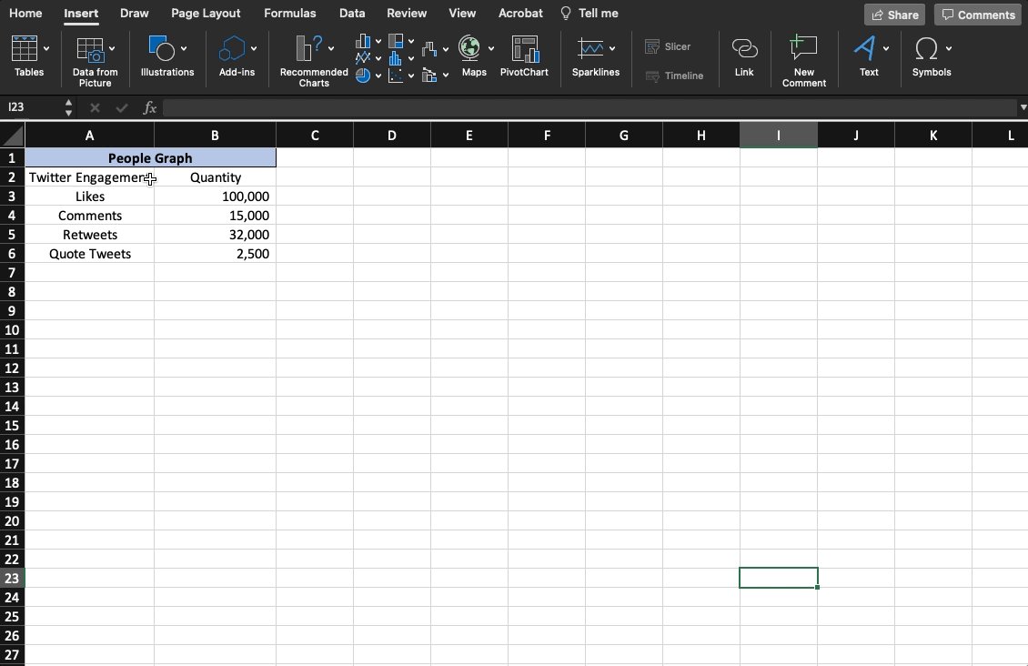Open the Sparklines icon

[x=590, y=48]
